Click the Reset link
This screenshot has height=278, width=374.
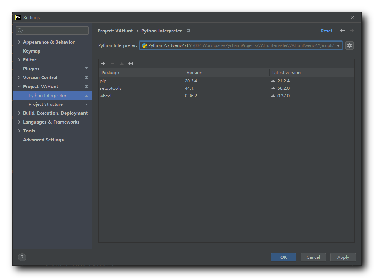326,31
